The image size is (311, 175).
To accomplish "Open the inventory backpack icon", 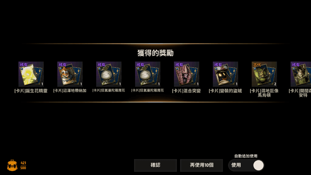I will click(x=12, y=165).
